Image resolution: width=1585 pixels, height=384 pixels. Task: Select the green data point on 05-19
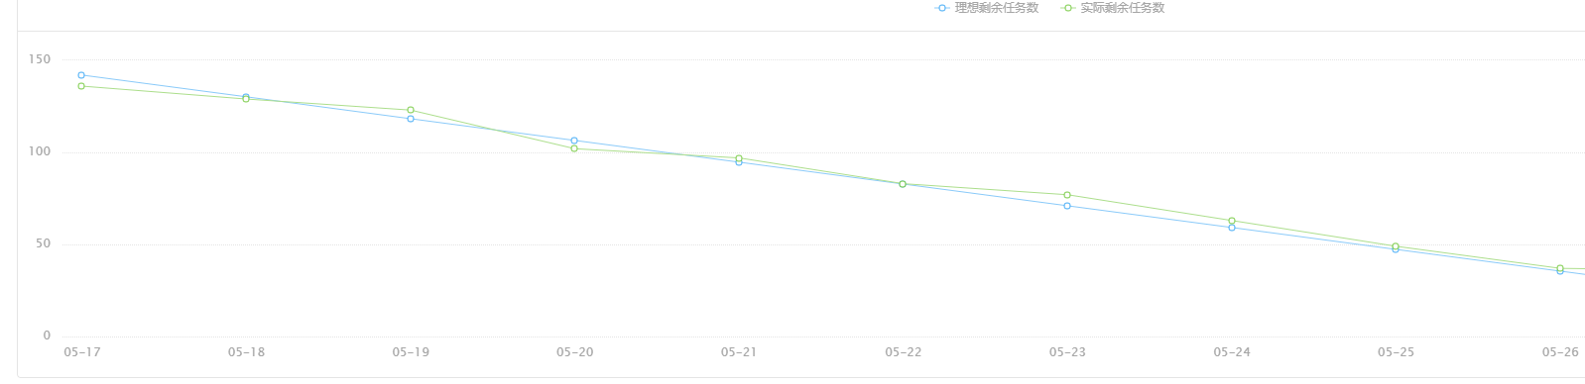(x=411, y=110)
